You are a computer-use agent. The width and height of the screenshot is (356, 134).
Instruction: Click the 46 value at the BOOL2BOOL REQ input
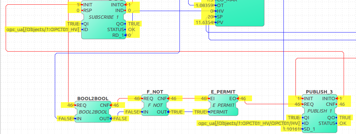70,105
